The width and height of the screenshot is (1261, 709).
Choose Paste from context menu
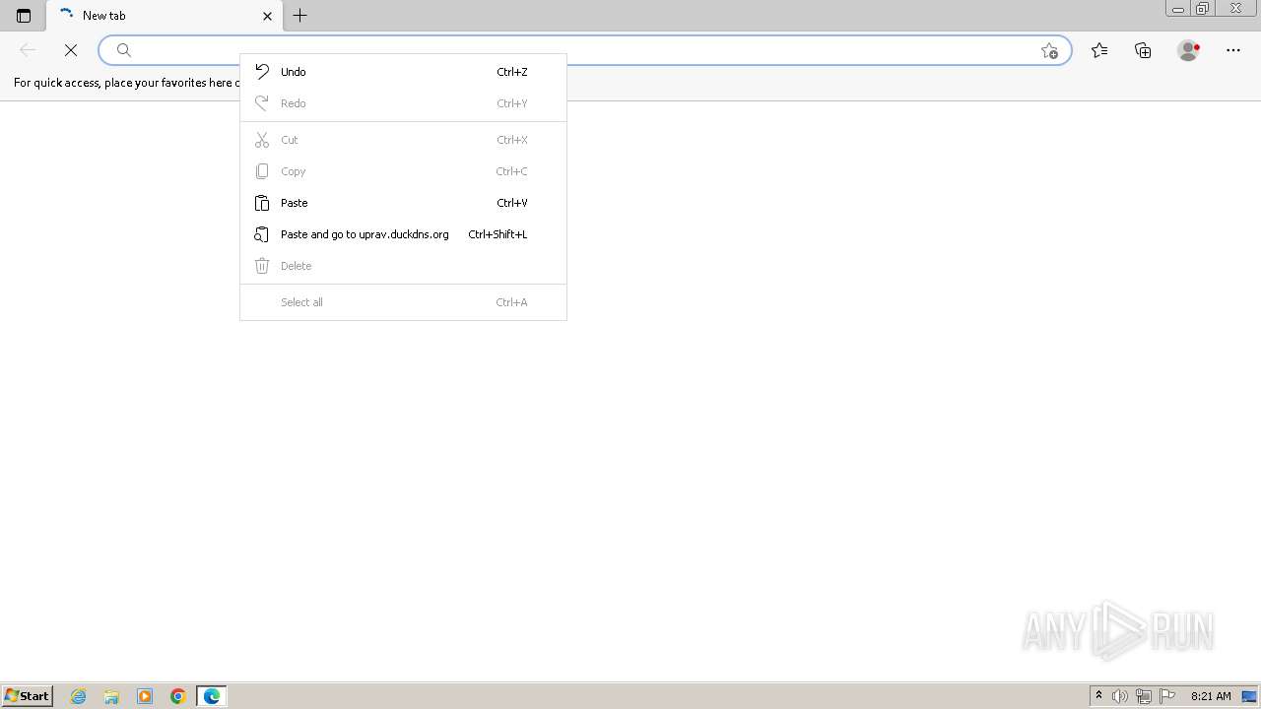403,203
